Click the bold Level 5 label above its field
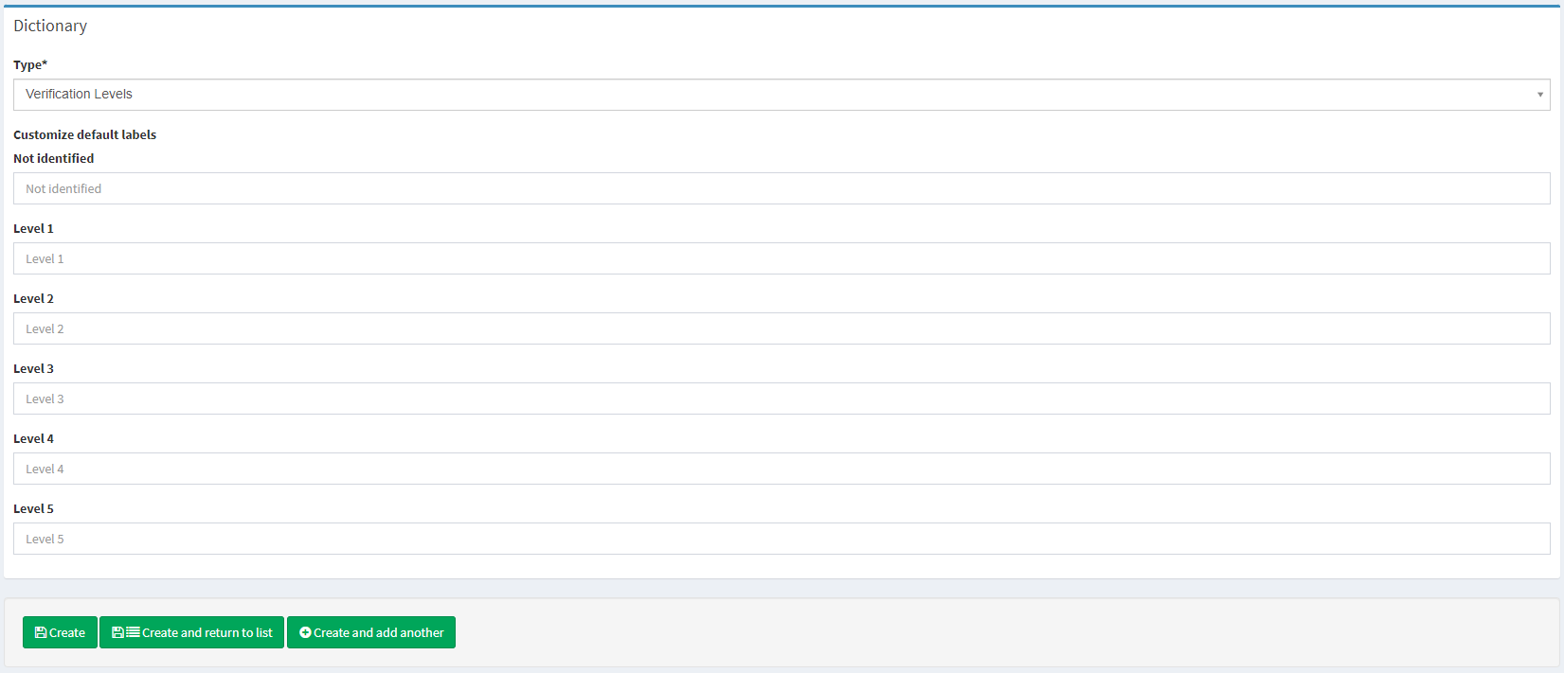The width and height of the screenshot is (1564, 673). coord(33,508)
